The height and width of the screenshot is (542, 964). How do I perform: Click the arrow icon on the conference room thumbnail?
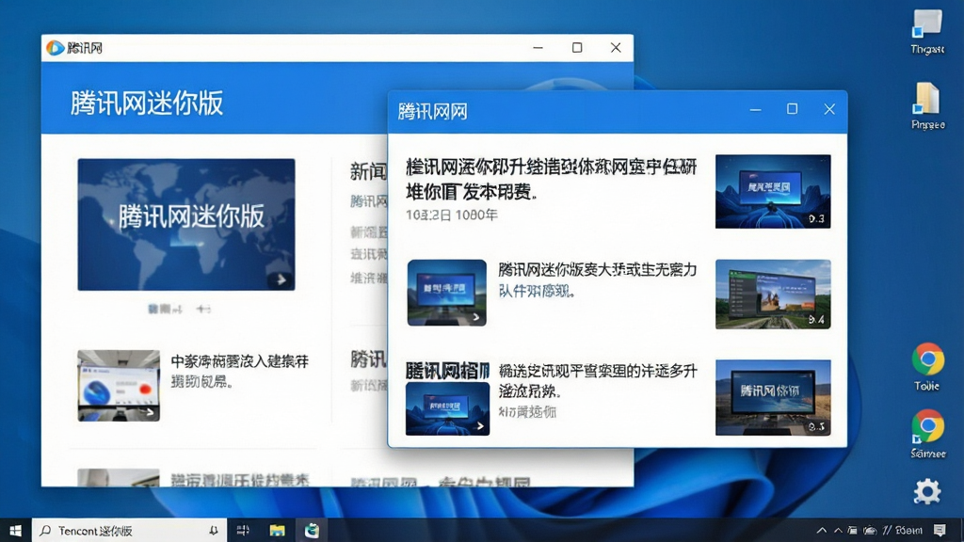pos(150,412)
